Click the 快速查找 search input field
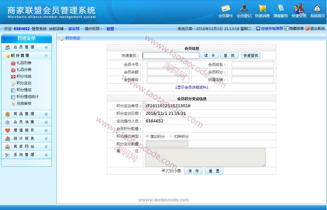327x210 pixels. [x=171, y=55]
